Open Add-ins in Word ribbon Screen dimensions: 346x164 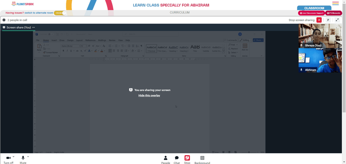[x=245, y=47]
